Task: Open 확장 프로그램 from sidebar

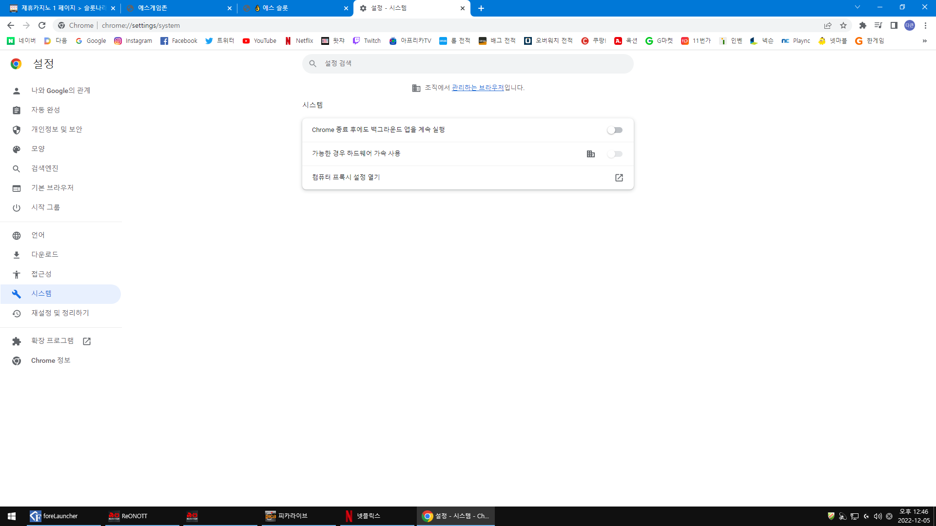Action: tap(60, 341)
